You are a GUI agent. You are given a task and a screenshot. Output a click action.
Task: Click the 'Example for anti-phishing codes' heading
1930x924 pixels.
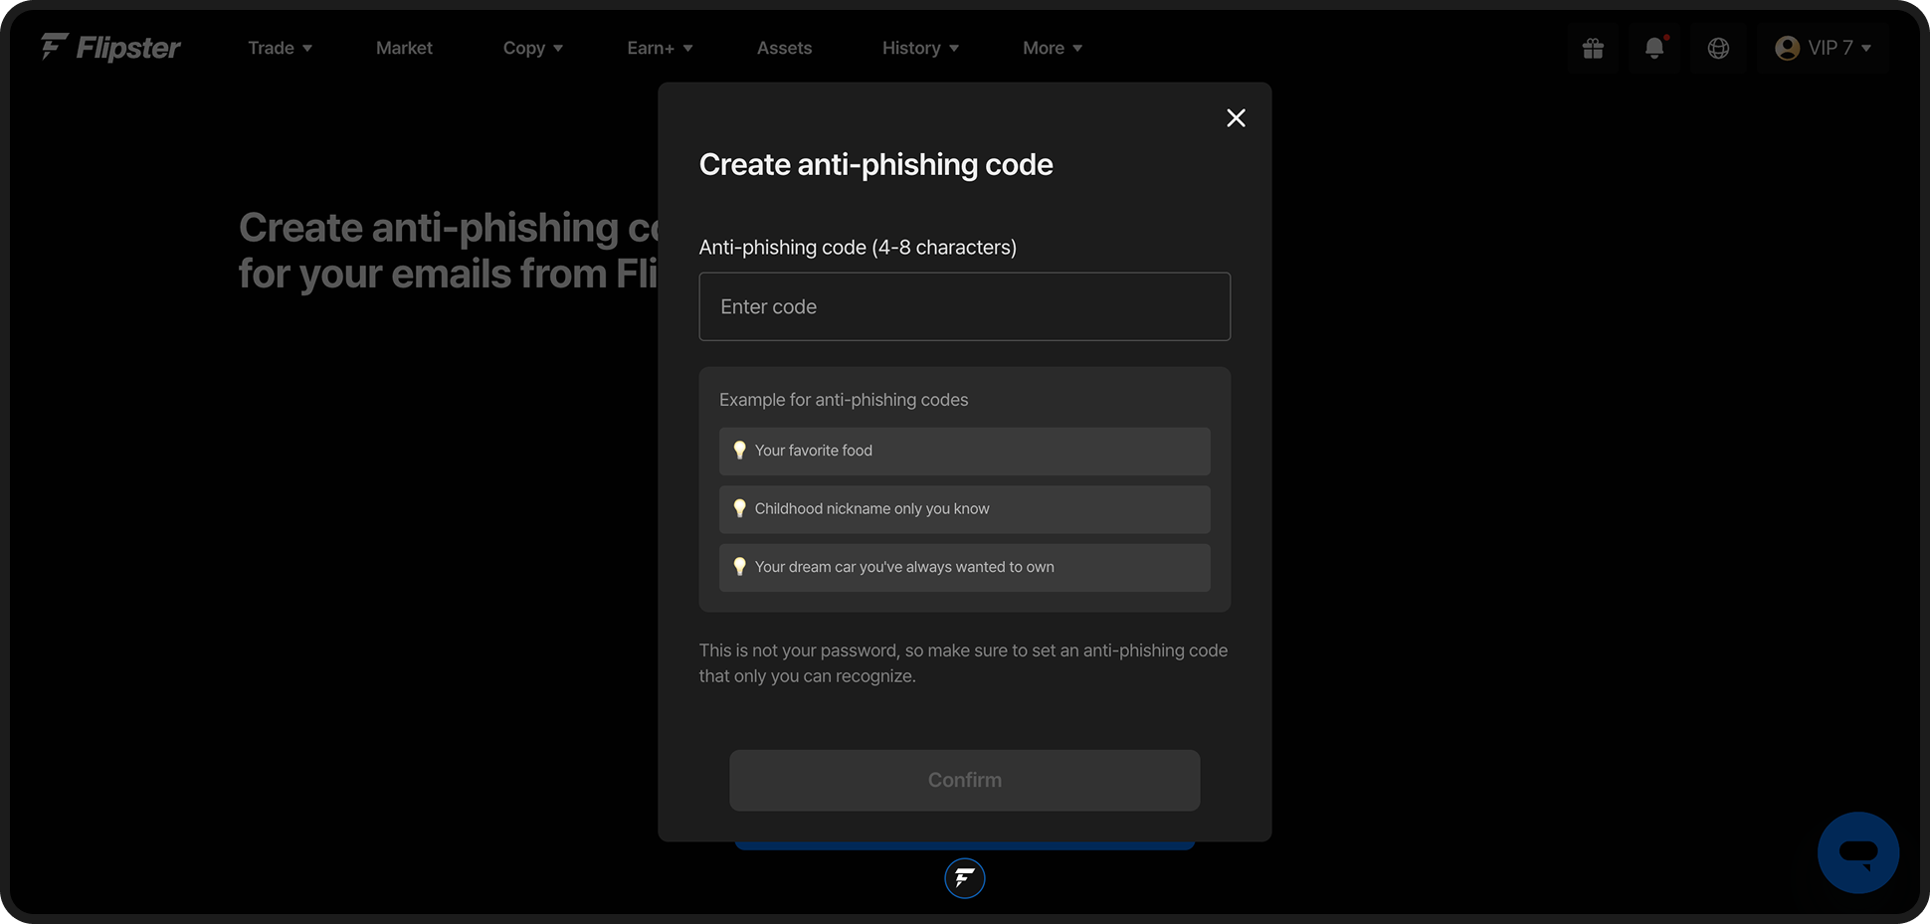(x=844, y=400)
